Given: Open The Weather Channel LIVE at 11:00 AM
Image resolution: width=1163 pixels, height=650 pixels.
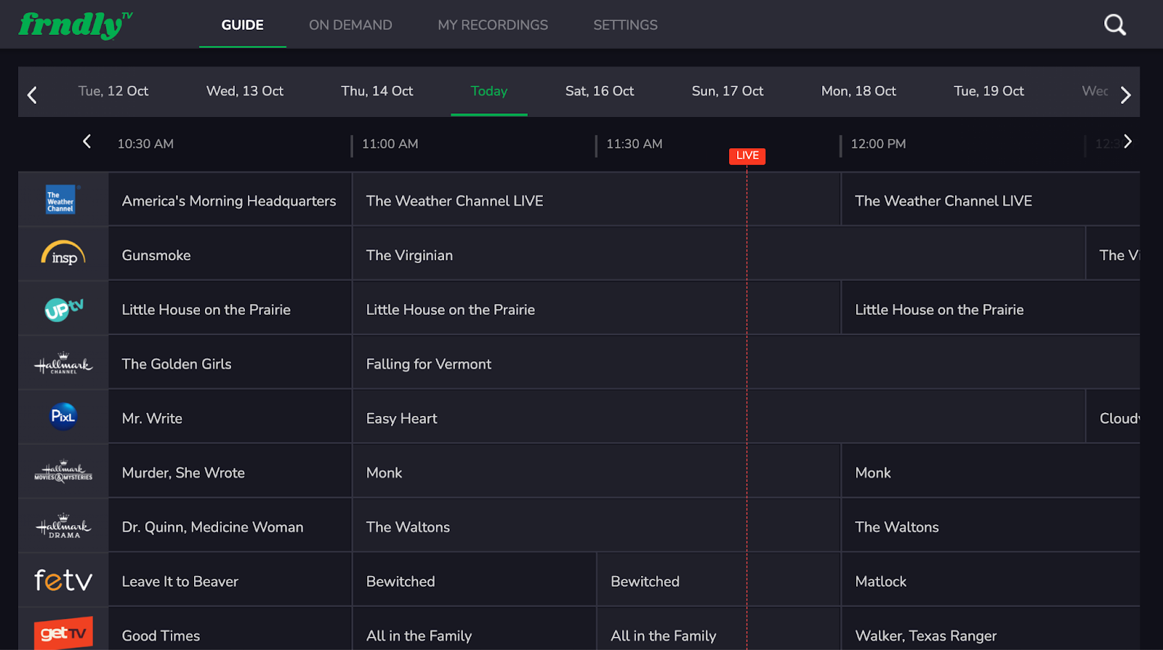Looking at the screenshot, I should pyautogui.click(x=596, y=200).
